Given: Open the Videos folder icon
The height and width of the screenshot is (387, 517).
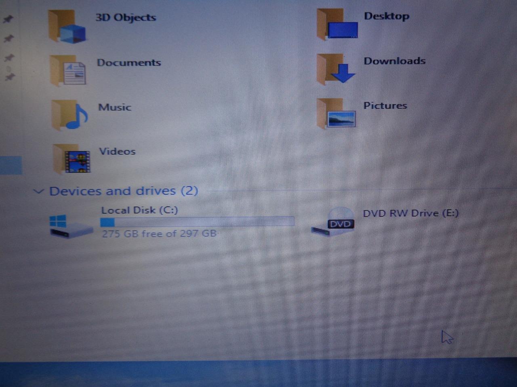Looking at the screenshot, I should click(71, 159).
